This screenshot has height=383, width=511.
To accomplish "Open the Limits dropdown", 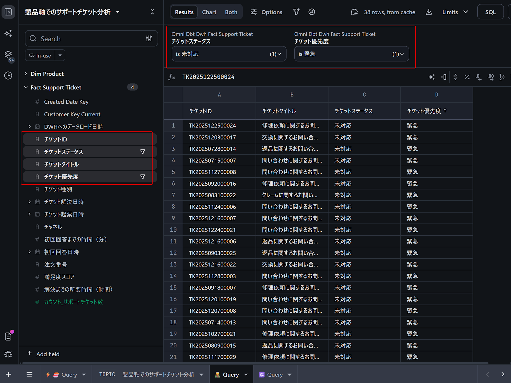I will [x=455, y=12].
